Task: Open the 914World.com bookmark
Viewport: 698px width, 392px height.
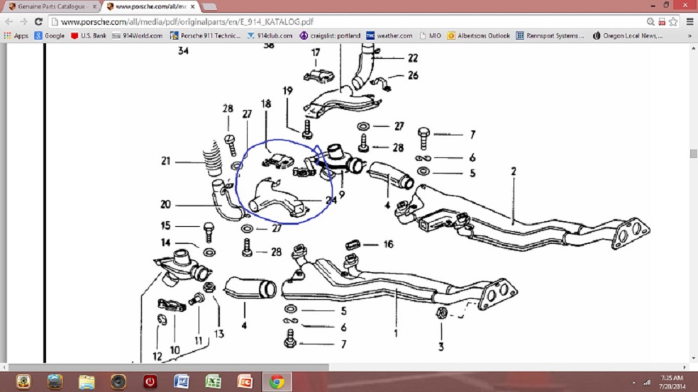Action: [138, 35]
